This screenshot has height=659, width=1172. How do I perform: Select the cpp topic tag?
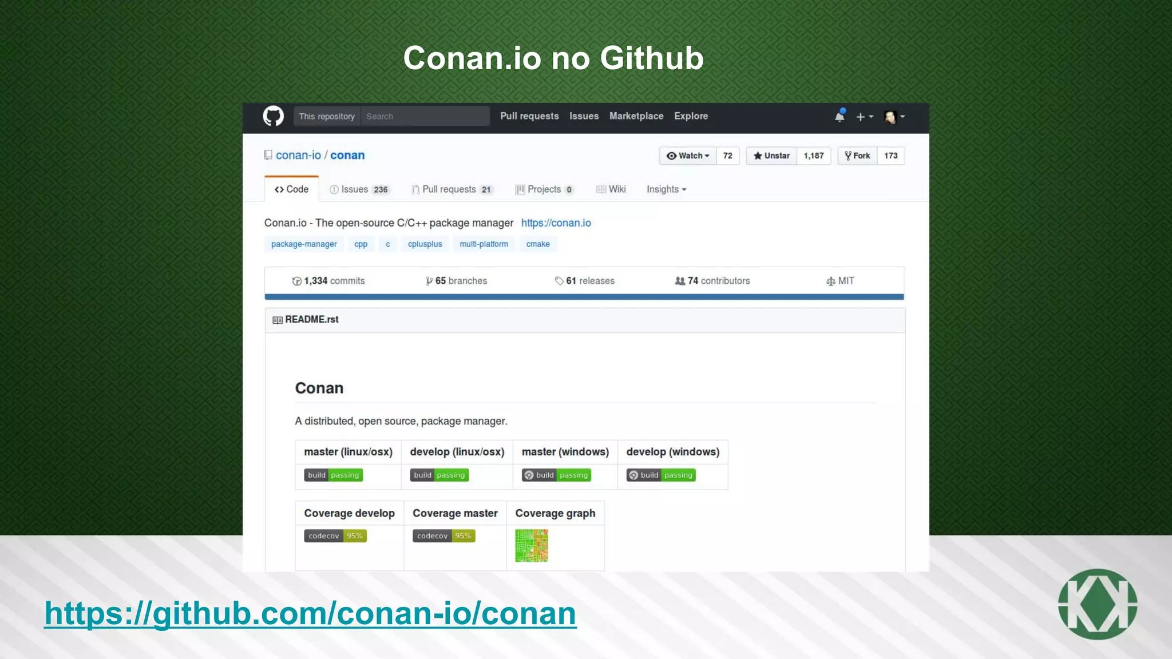click(361, 244)
